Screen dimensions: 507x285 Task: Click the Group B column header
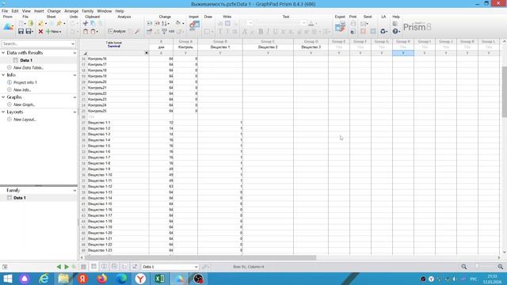click(220, 41)
